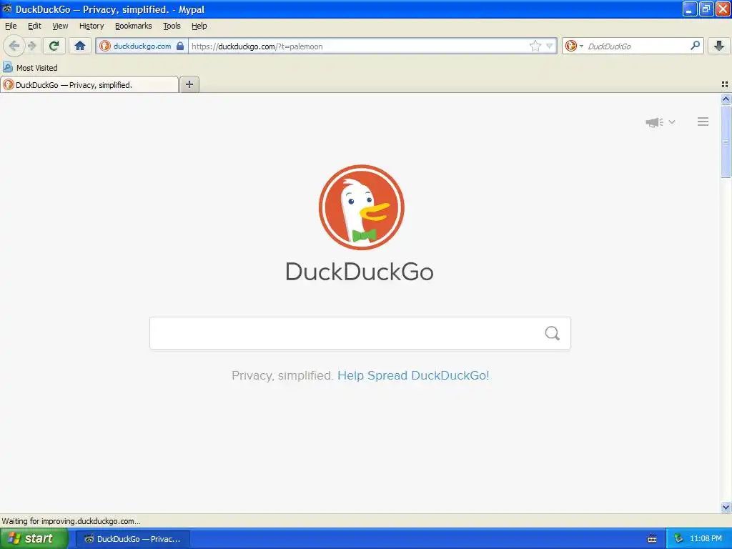Click the Mypal raccoon title bar icon
This screenshot has width=732, height=549.
[7, 9]
